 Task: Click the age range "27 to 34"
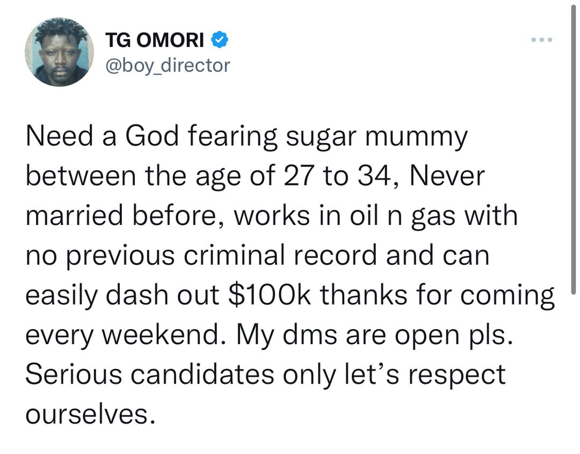[337, 176]
